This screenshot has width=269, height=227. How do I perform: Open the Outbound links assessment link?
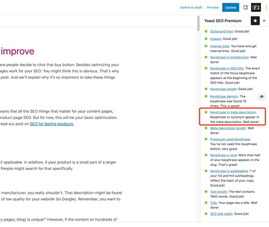tap(222, 31)
